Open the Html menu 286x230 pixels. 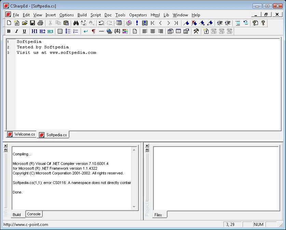click(x=155, y=15)
